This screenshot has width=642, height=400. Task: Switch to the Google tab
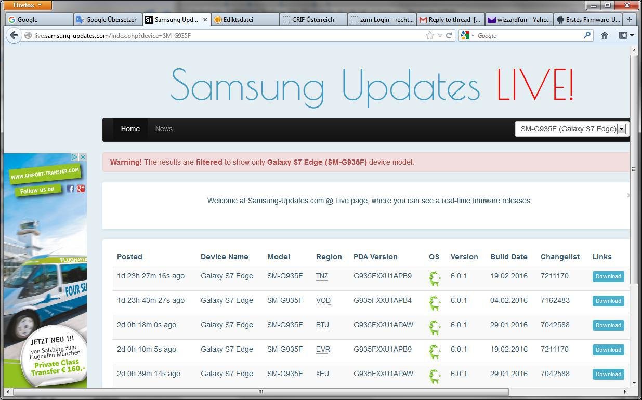click(x=39, y=20)
